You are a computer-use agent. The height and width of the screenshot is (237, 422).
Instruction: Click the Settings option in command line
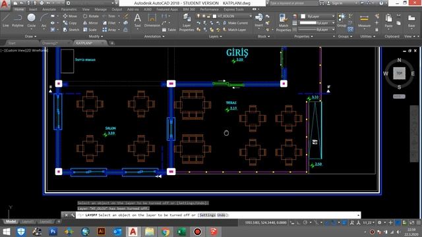207,215
